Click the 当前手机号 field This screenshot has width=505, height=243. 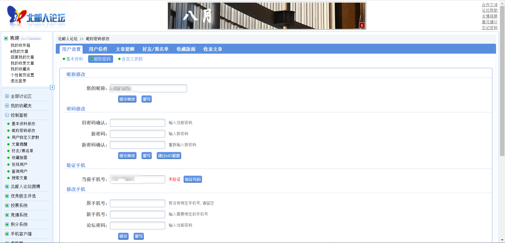point(138,179)
